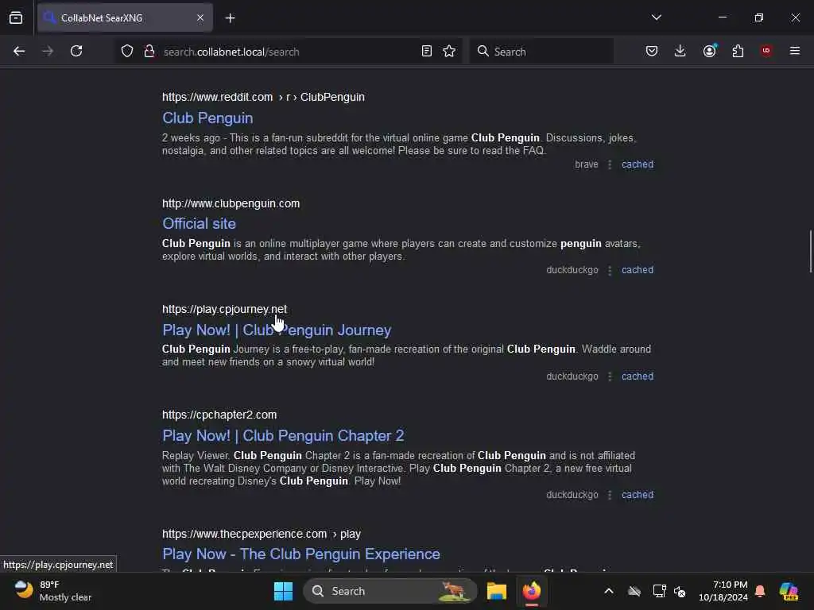Close the CollabNet SearXNG tab
The height and width of the screenshot is (610, 814).
pyautogui.click(x=200, y=17)
